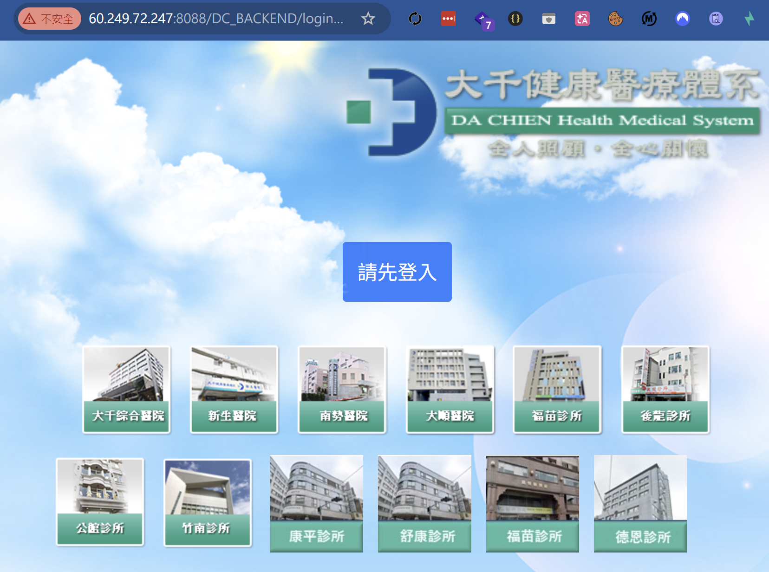The image size is (769, 572).
Task: Open the 大順醫院 hospital card
Action: point(450,390)
